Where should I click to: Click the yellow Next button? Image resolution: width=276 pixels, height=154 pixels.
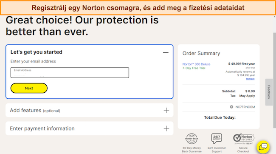pos(29,88)
